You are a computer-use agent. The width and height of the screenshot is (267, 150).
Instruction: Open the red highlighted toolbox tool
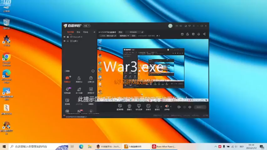pyautogui.click(x=67, y=79)
